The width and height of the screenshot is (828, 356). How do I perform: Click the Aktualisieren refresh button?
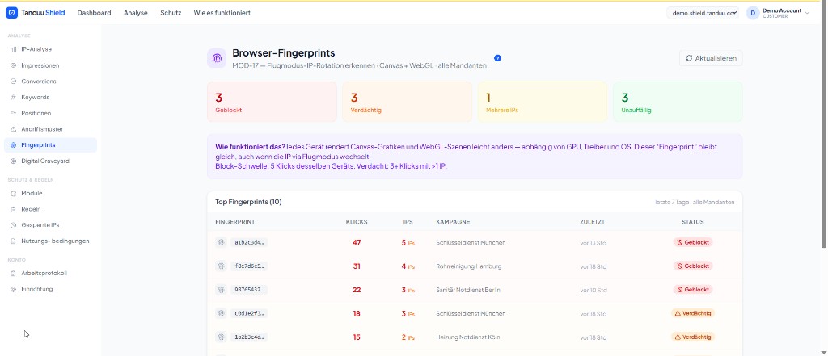711,58
